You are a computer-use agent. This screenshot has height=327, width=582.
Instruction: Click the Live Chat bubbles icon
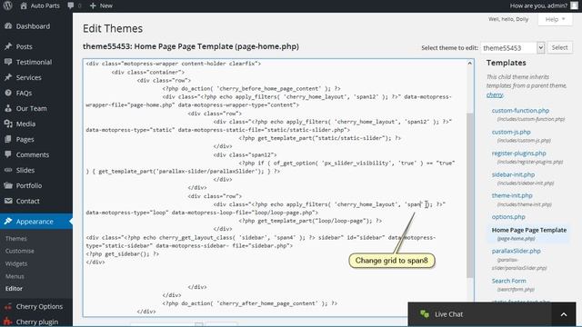coord(425,314)
